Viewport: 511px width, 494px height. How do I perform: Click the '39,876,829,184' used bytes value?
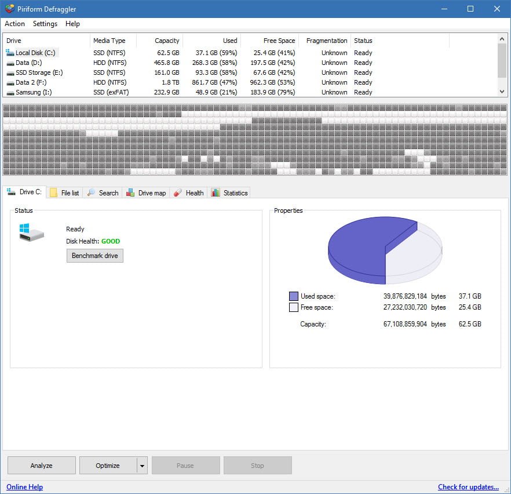[x=405, y=296]
